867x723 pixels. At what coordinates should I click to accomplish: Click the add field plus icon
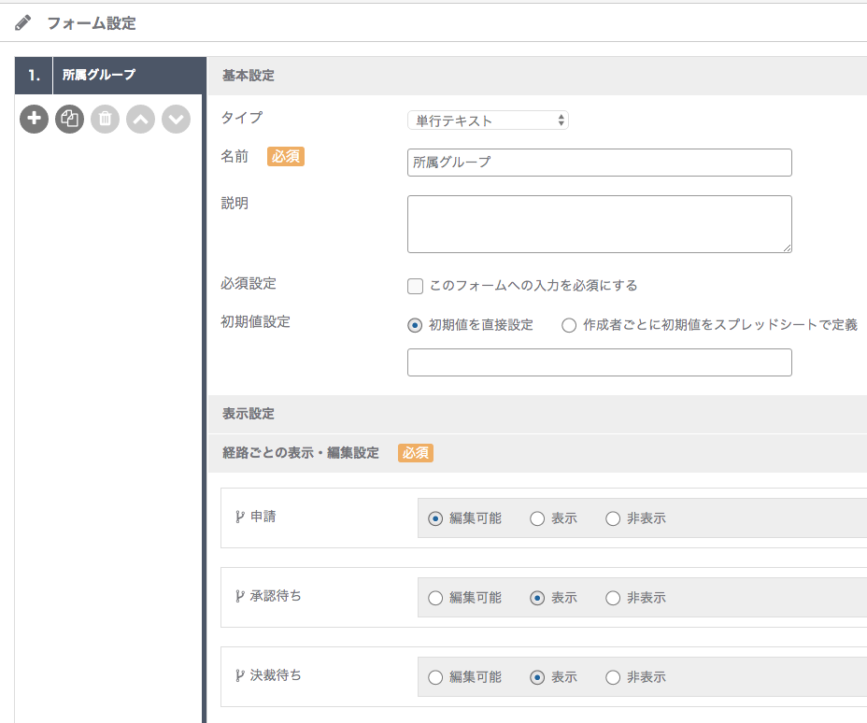tap(35, 119)
